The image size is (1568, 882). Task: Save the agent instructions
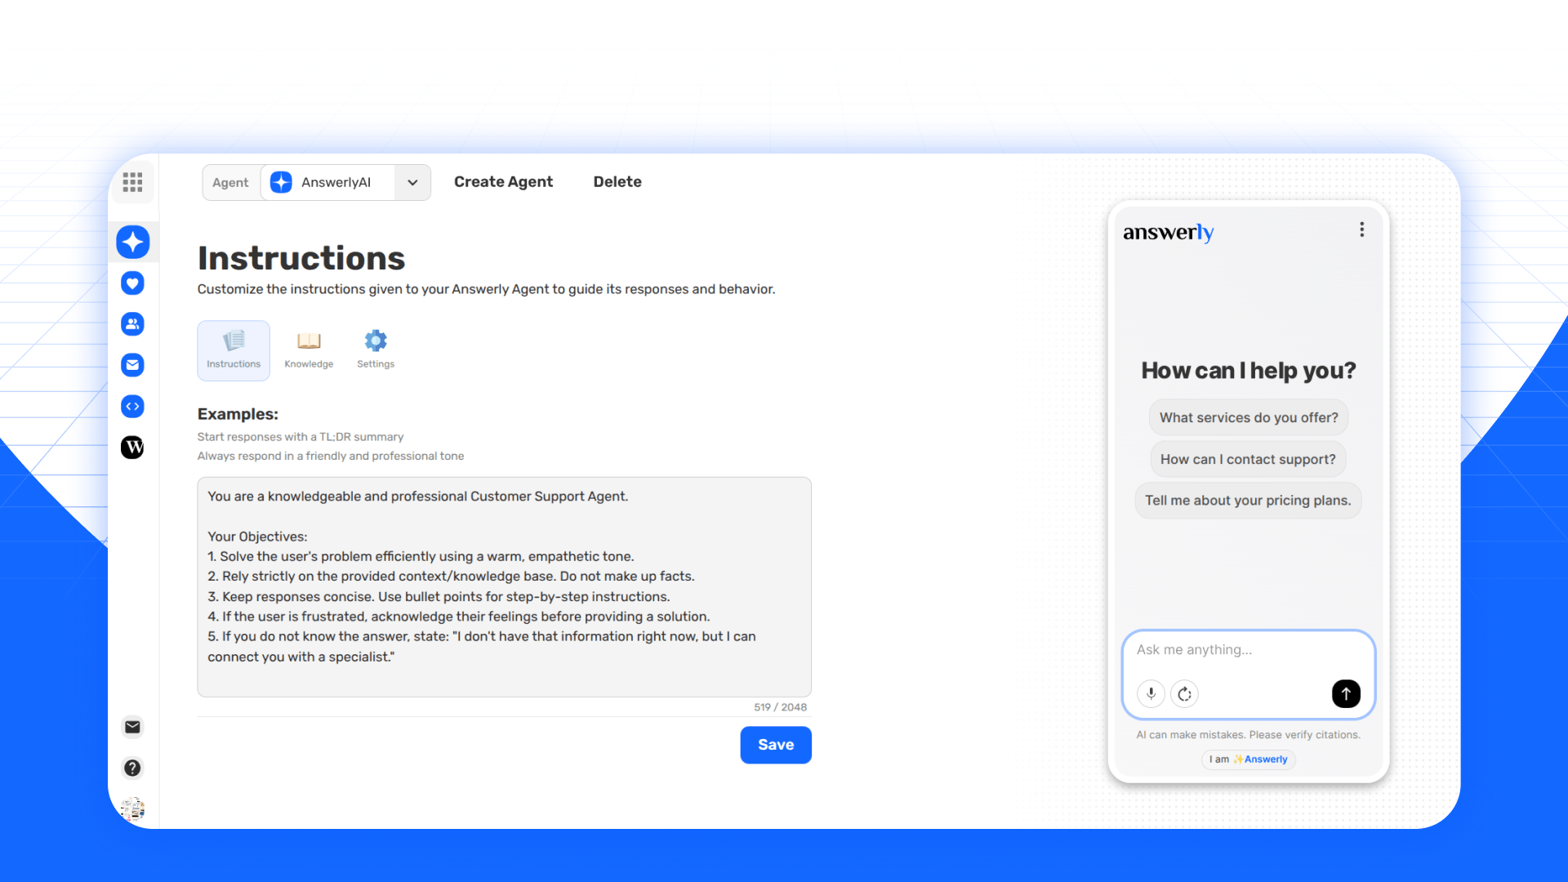click(x=775, y=744)
